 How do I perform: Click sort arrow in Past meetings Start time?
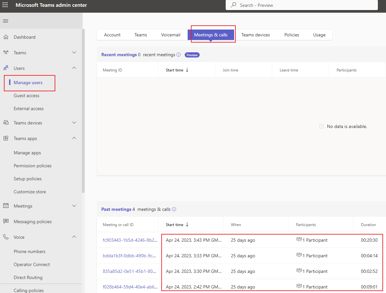point(187,224)
